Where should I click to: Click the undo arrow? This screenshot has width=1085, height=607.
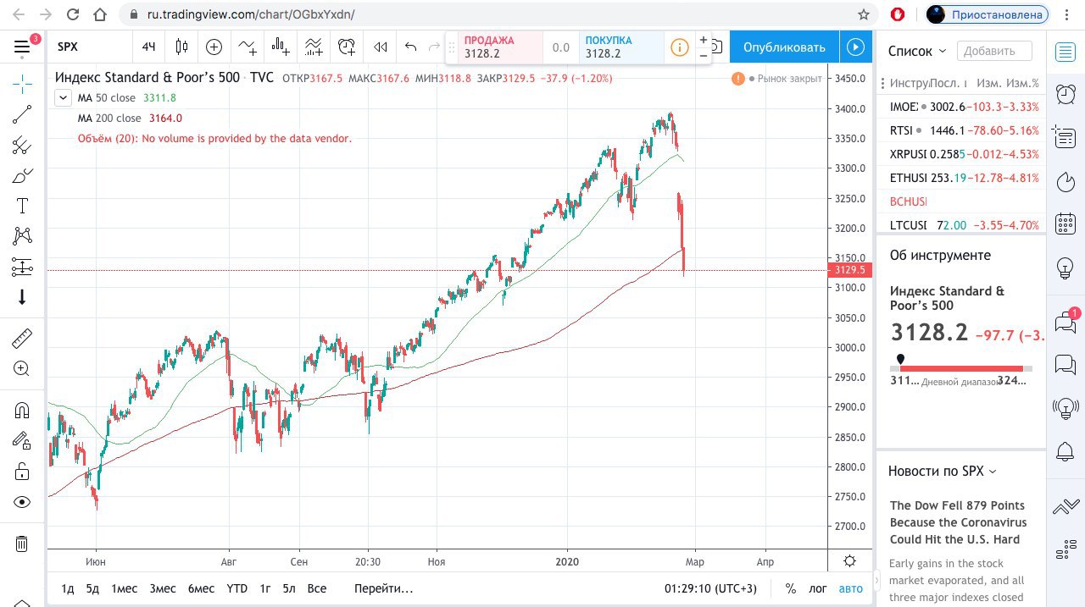[411, 47]
